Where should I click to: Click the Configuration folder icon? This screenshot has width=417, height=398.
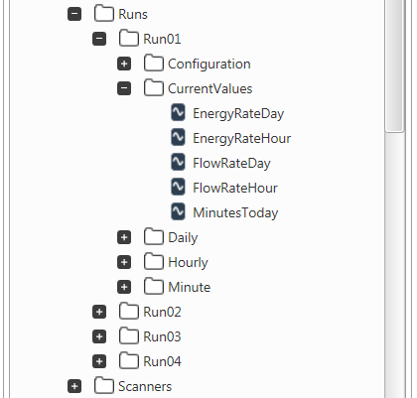[x=154, y=63]
